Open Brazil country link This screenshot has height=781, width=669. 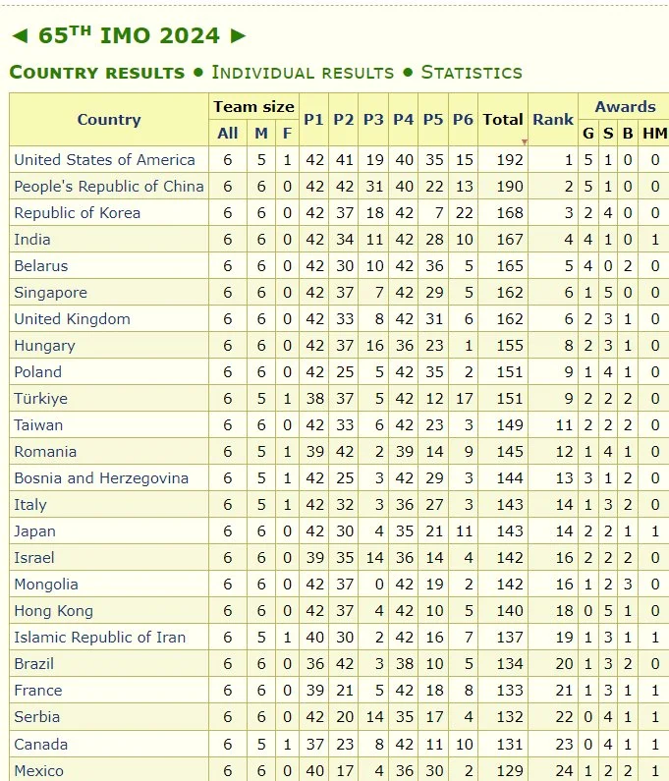[33, 663]
